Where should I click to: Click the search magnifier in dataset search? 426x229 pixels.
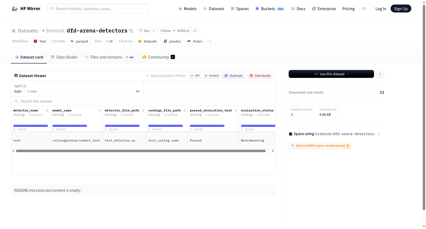pos(17,101)
